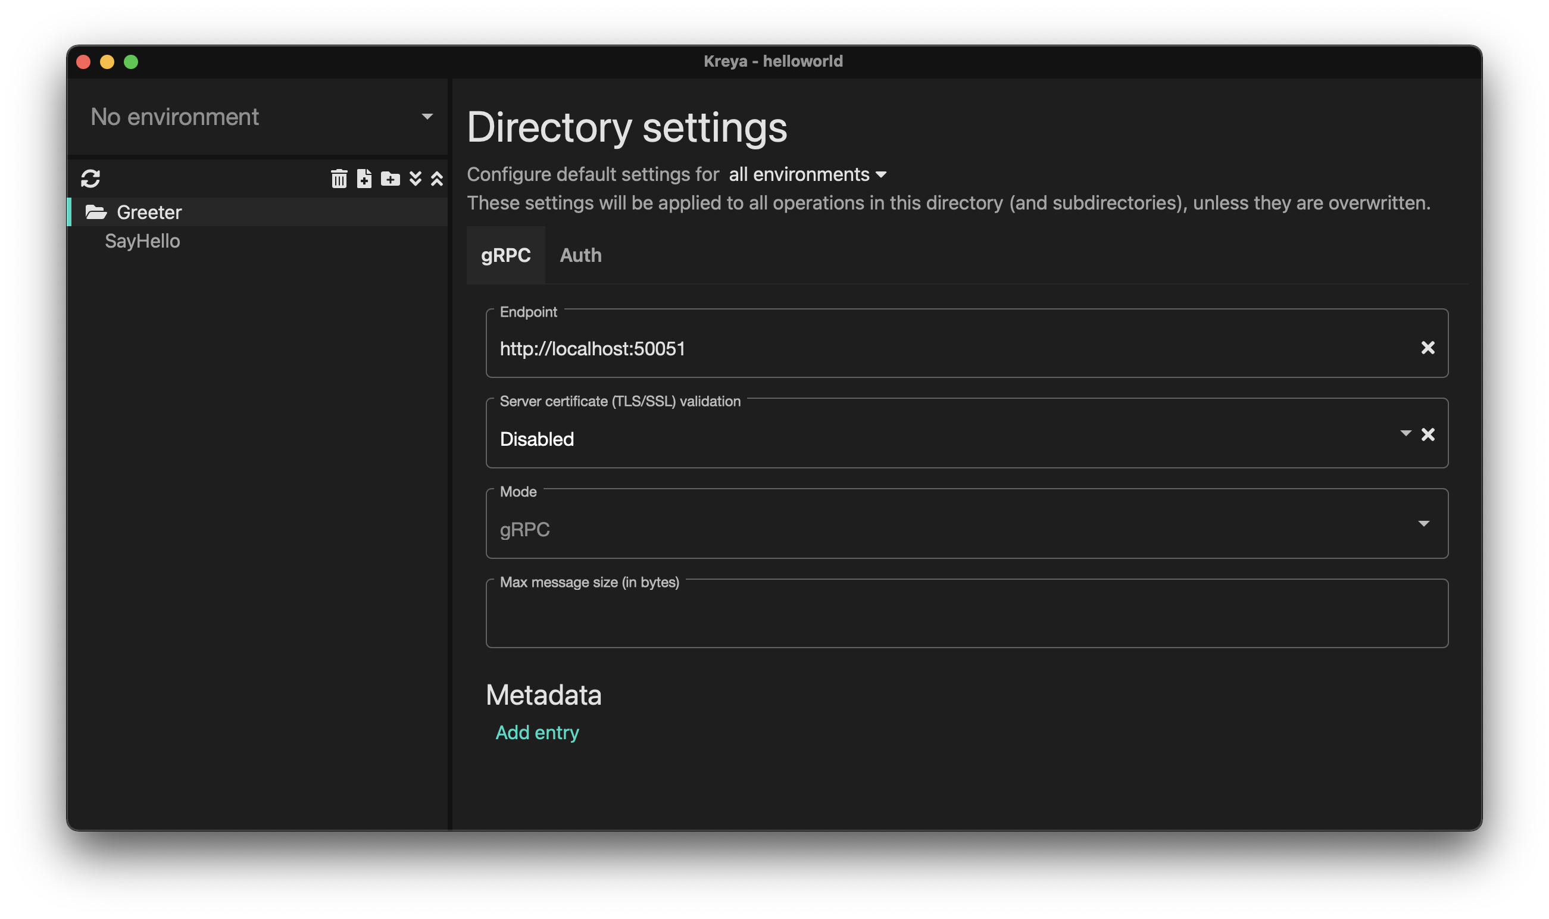Select the Greeter directory in the tree
Screen dimensions: 1549x919
(149, 212)
